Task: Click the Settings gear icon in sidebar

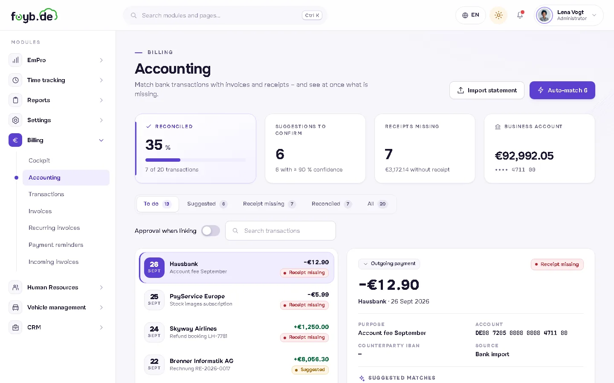Action: pyautogui.click(x=15, y=120)
